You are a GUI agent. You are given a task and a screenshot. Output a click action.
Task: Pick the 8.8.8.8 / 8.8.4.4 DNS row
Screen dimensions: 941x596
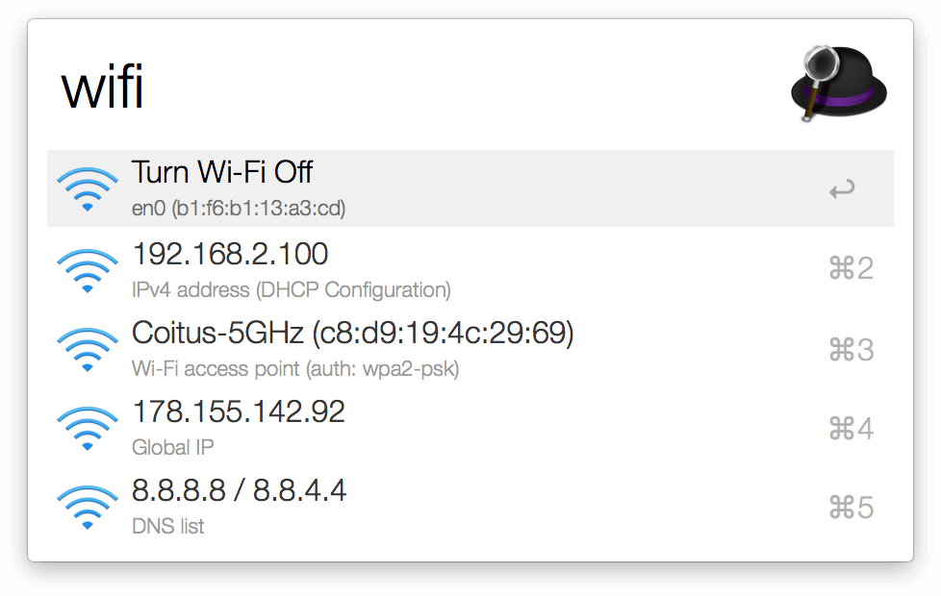[x=239, y=491]
